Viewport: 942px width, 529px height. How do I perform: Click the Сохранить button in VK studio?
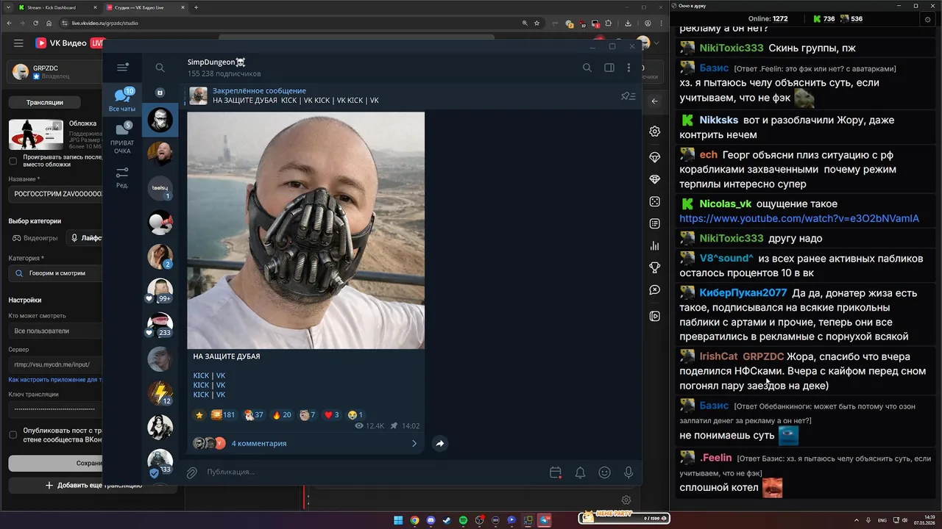coord(56,464)
